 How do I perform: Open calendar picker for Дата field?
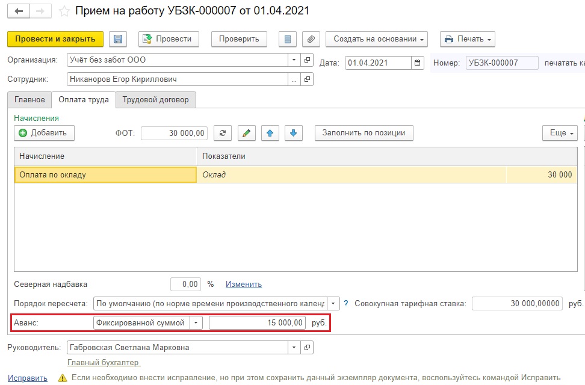418,63
